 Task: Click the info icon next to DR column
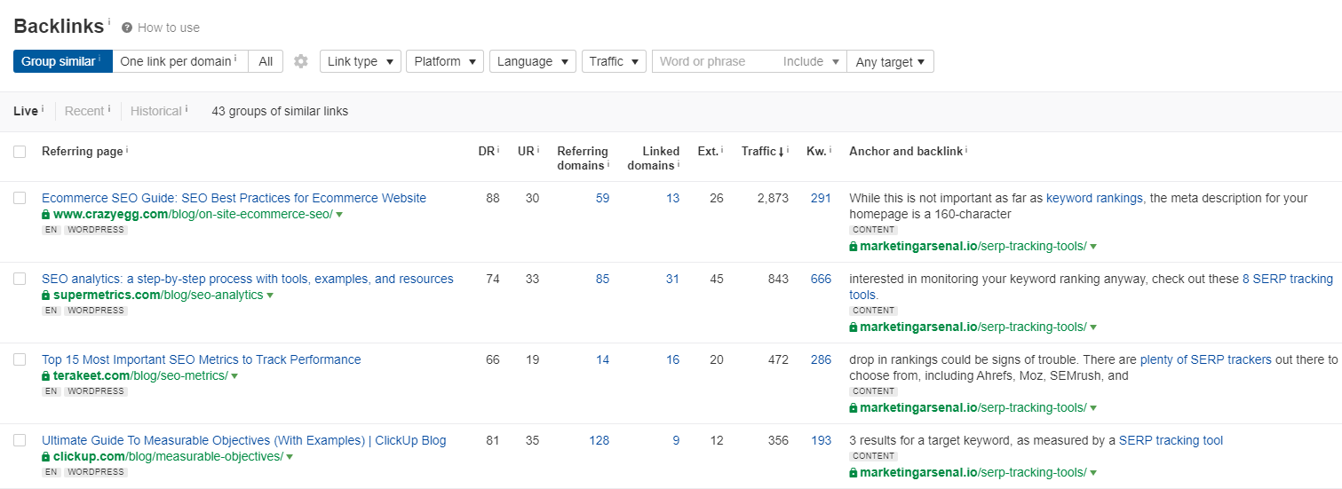[x=498, y=151]
